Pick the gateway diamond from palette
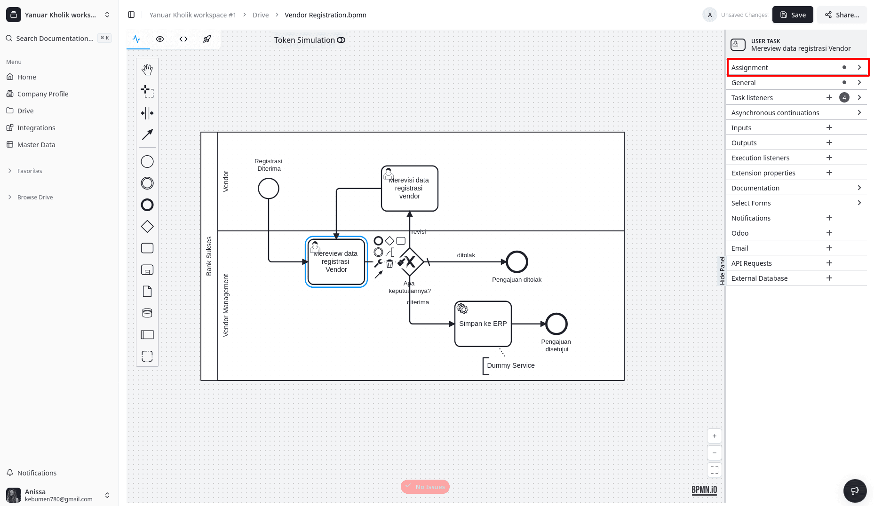 coord(147,227)
